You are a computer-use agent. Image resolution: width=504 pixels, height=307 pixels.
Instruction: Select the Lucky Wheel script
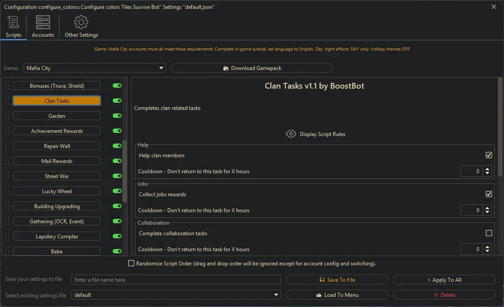point(57,191)
